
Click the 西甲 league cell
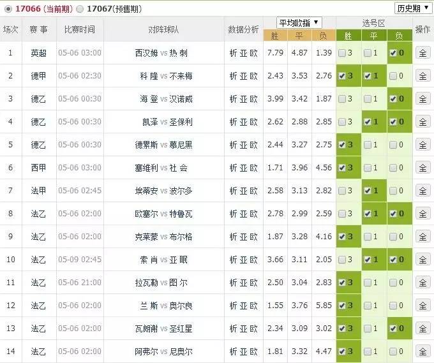click(39, 168)
